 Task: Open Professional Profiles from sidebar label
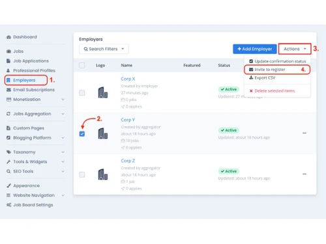[34, 70]
